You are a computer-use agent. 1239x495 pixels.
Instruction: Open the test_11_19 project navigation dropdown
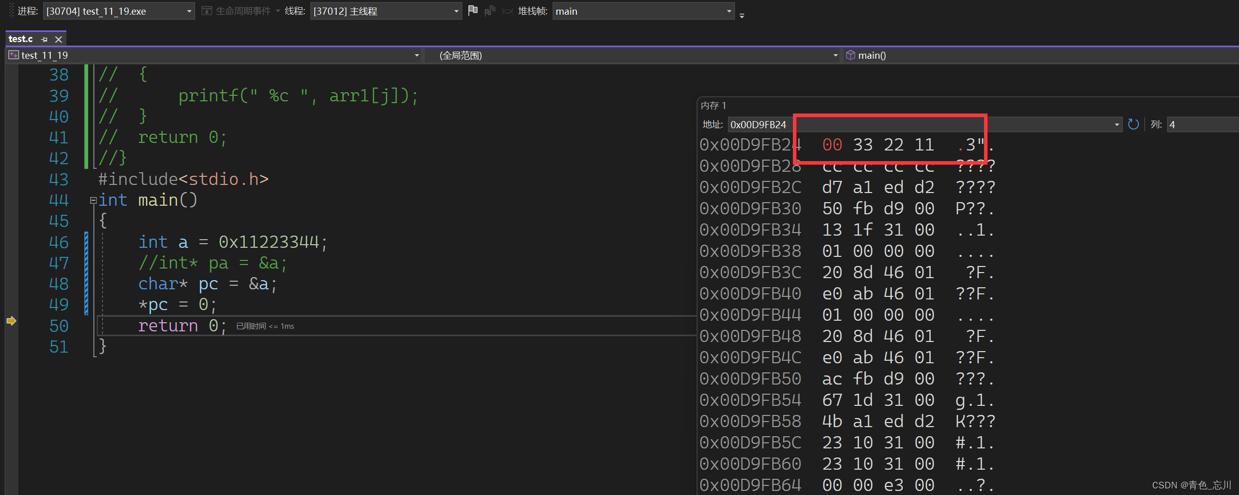tap(214, 55)
